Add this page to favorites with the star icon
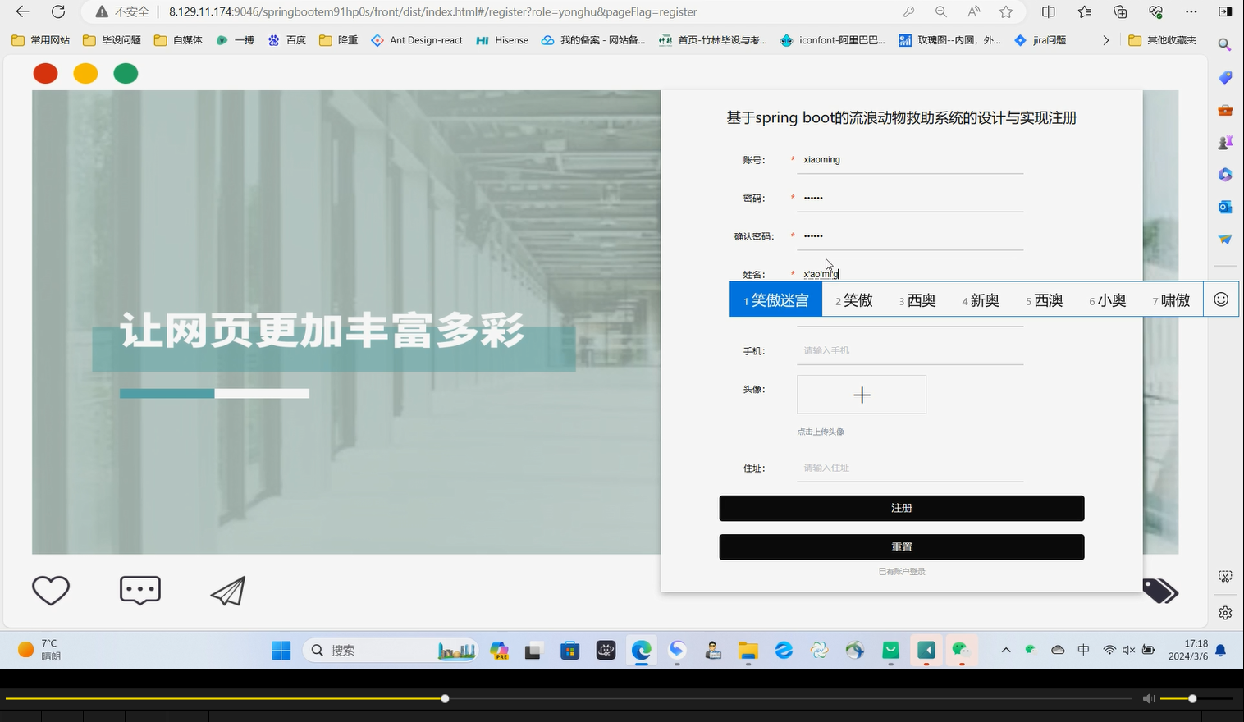The image size is (1244, 722). click(x=1004, y=12)
